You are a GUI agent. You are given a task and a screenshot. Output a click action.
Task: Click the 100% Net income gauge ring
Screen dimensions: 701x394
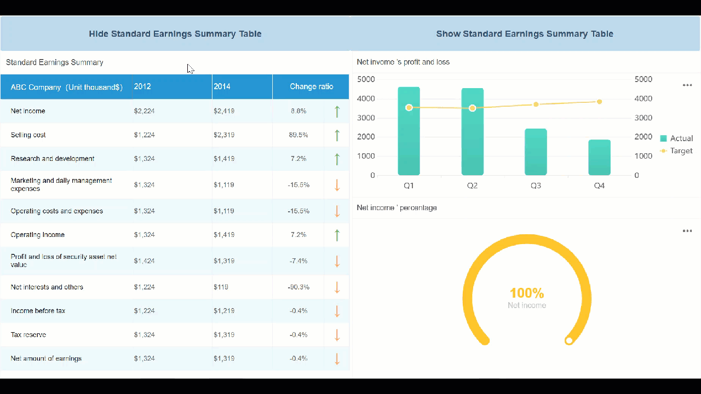(x=527, y=238)
